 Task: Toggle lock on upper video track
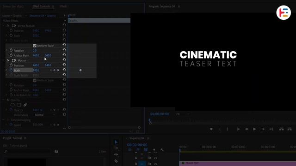[136, 158]
